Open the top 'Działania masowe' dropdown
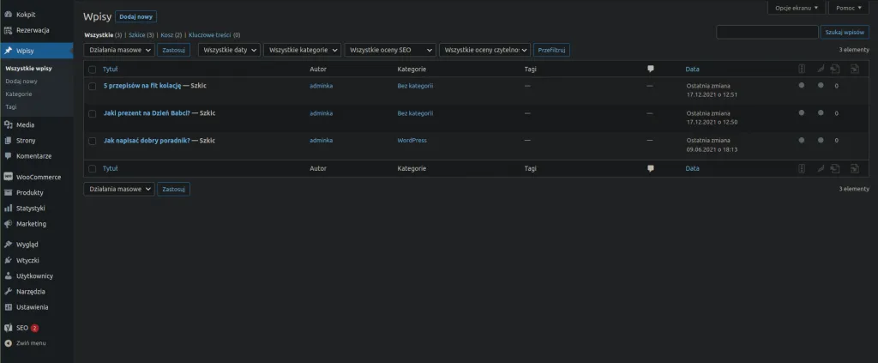878x363 pixels. coord(119,51)
